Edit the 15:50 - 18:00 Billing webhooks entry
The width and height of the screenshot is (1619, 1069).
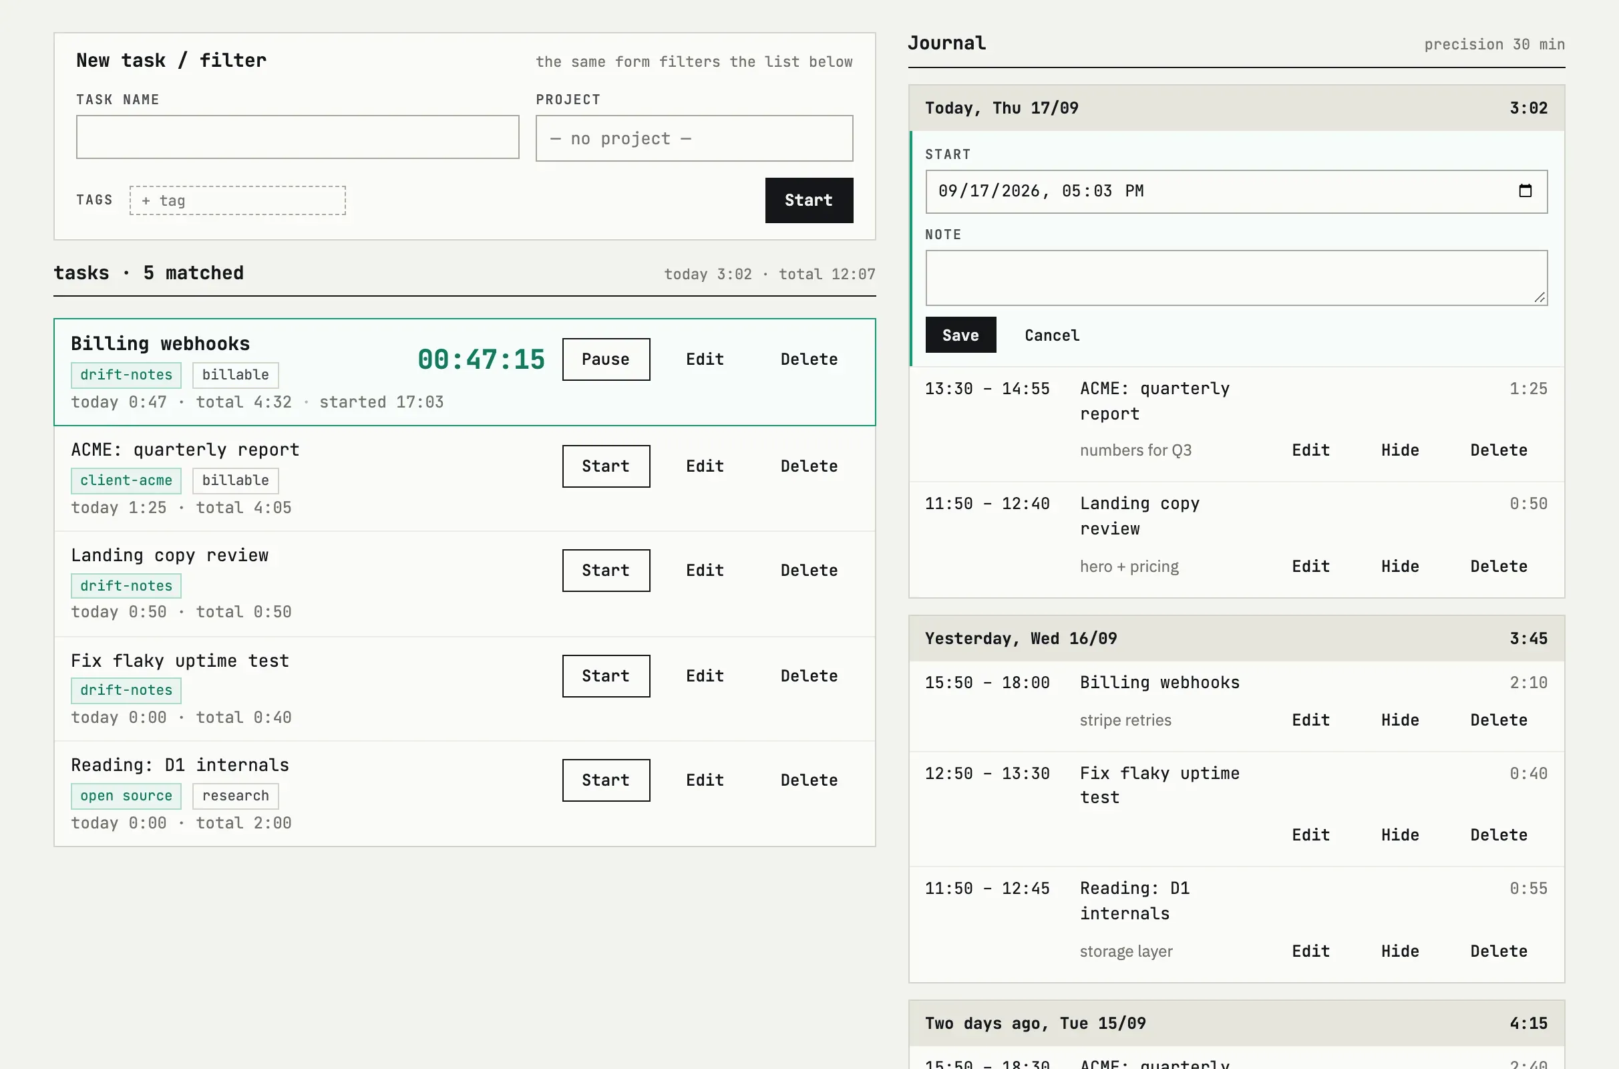tap(1310, 721)
